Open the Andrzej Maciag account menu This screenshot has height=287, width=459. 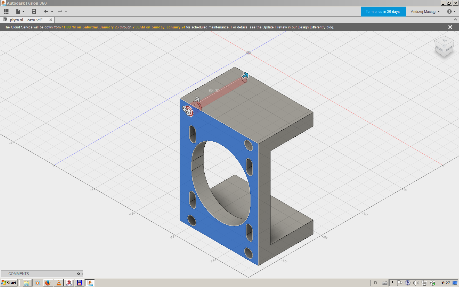pyautogui.click(x=425, y=11)
